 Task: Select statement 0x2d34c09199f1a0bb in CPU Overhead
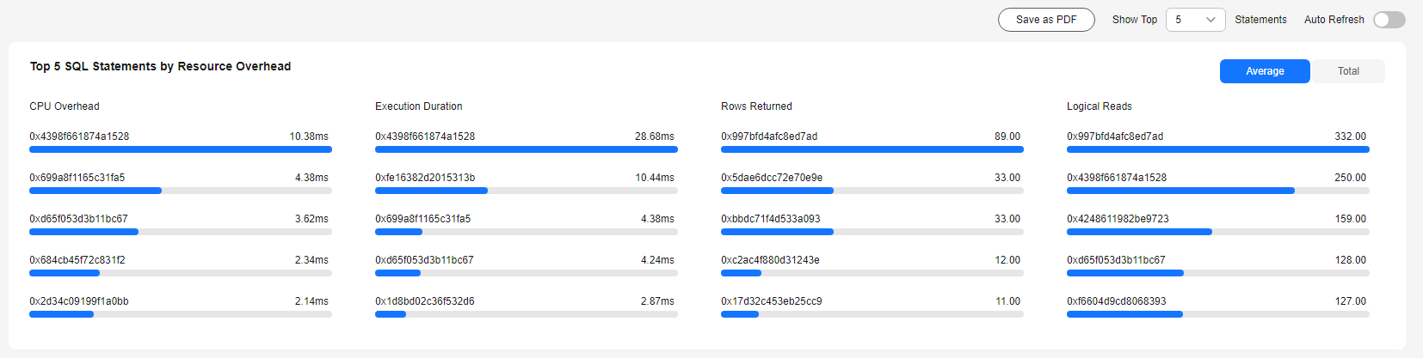(x=79, y=301)
